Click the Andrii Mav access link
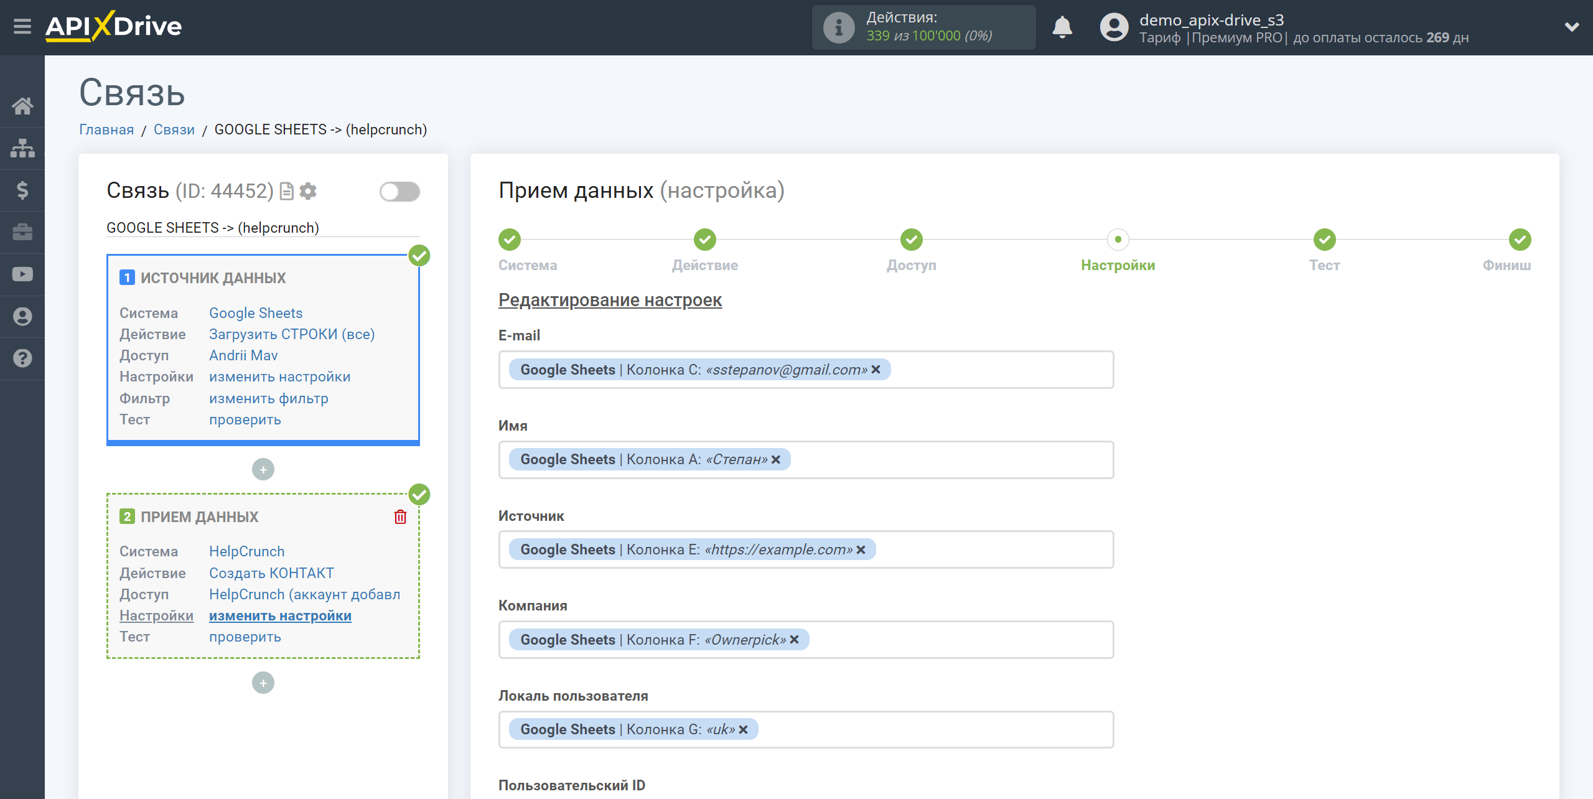Screen dimensions: 1593x799 tap(243, 355)
